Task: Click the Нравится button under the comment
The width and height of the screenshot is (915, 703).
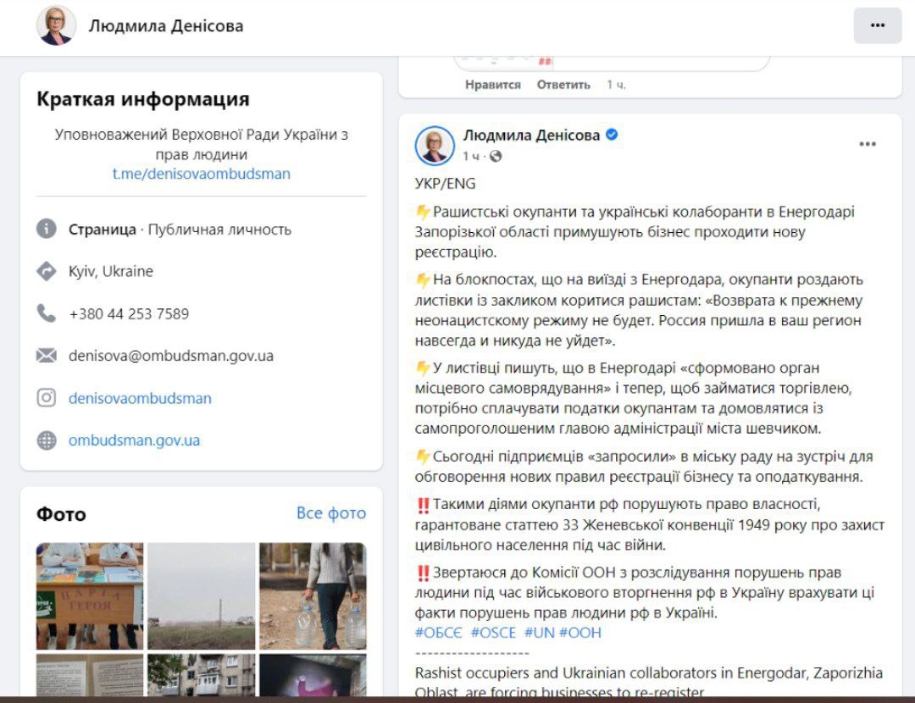Action: tap(492, 85)
